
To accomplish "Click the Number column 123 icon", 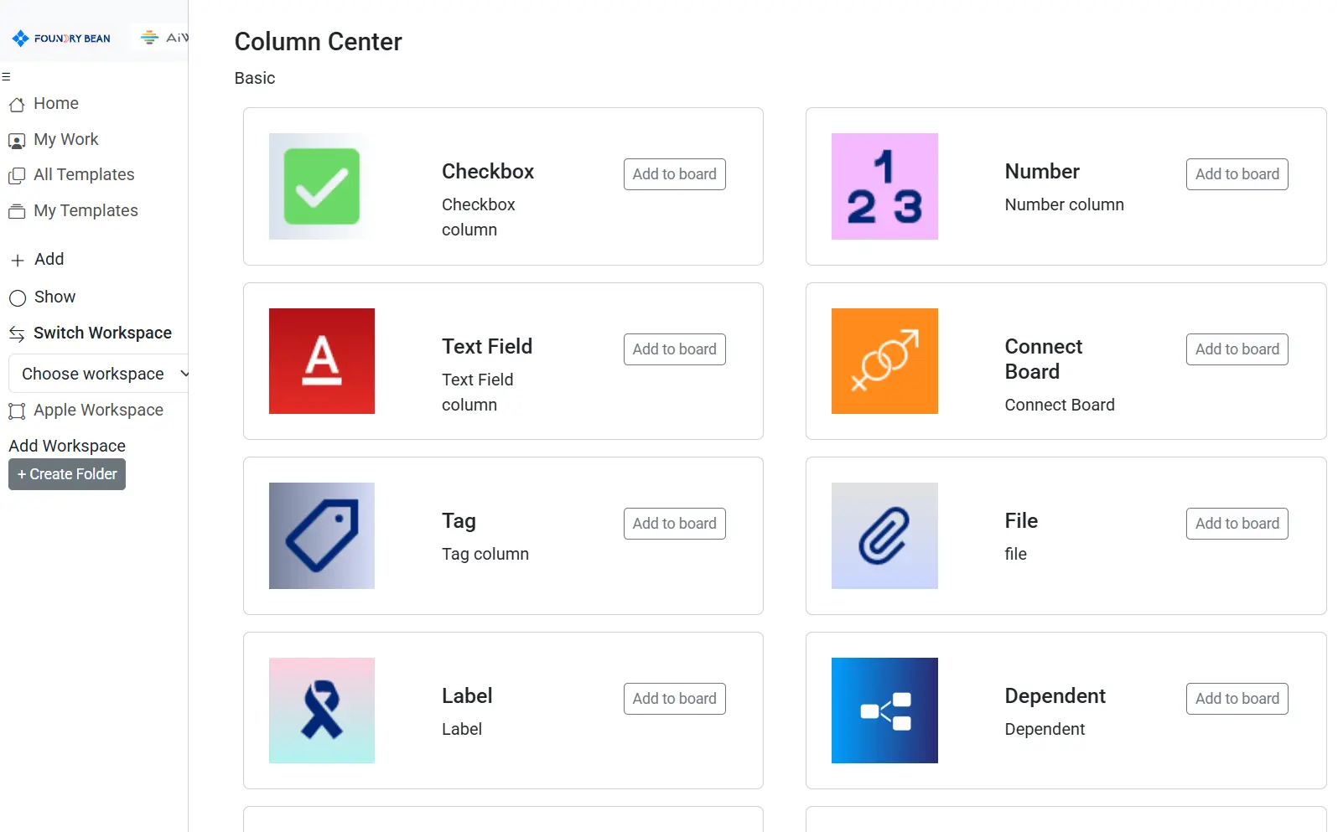I will (884, 186).
